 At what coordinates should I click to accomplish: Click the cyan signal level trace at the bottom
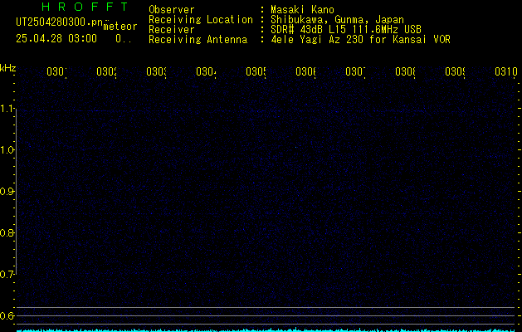tap(266, 330)
